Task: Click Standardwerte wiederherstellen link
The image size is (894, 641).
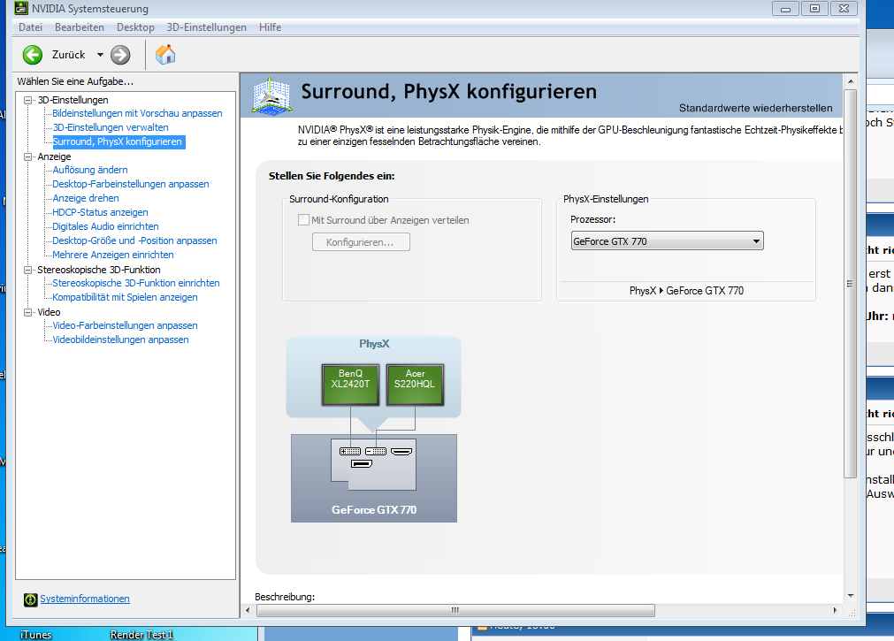Action: click(755, 108)
